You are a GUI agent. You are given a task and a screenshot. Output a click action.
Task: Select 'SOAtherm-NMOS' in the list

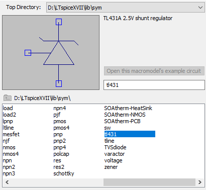click(x=125, y=115)
